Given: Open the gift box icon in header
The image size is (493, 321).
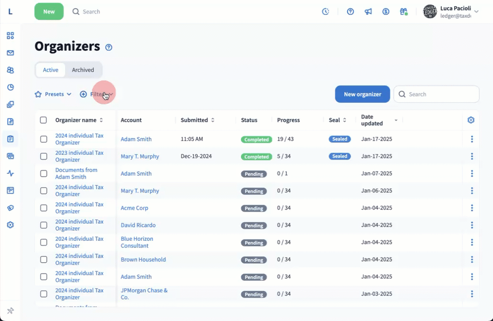Looking at the screenshot, I should [x=403, y=11].
